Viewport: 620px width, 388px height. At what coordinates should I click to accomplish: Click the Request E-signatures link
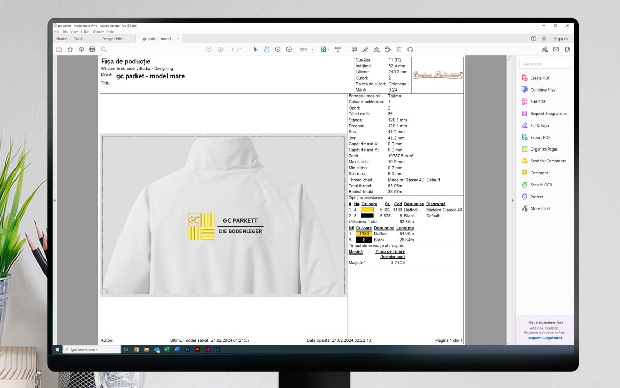click(545, 338)
